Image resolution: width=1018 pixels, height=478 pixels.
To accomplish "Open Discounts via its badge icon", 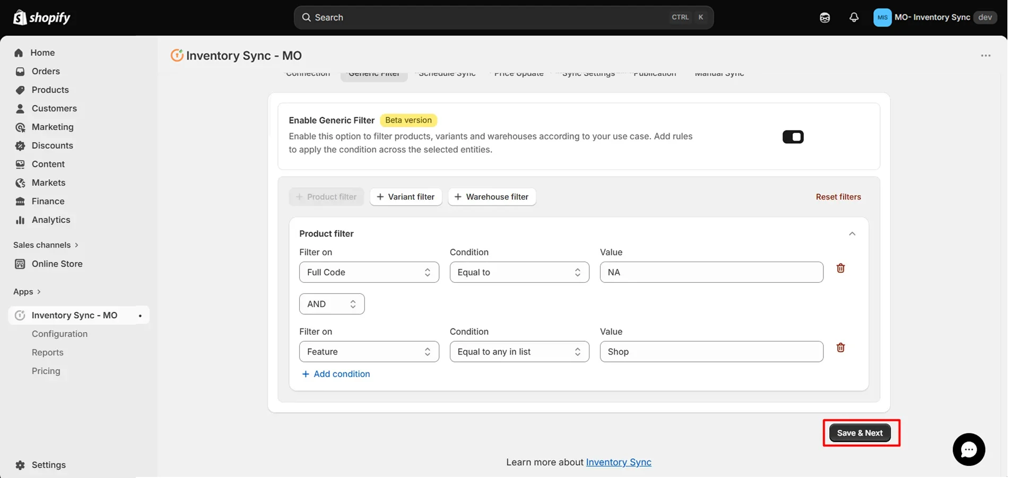I will tap(20, 145).
